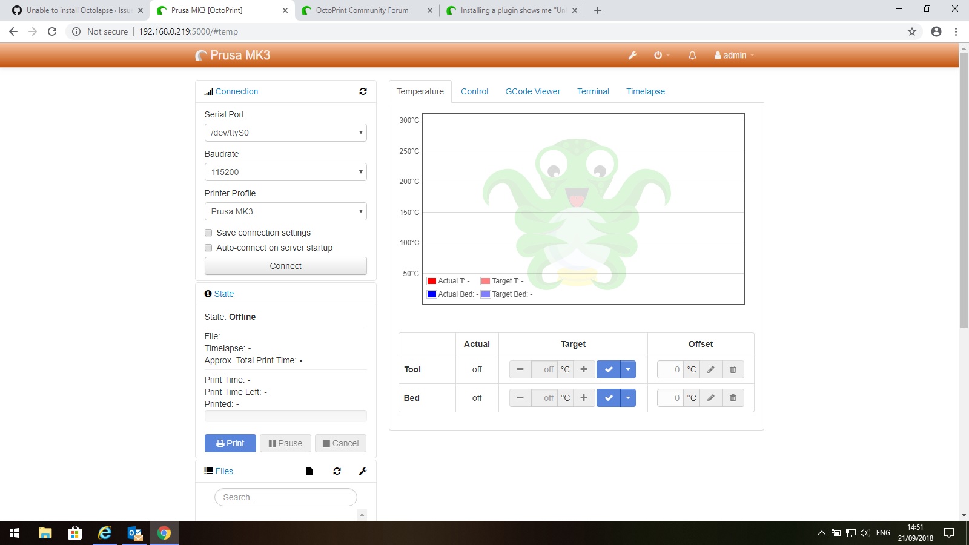Bookmark this page star icon
Image resolution: width=969 pixels, height=545 pixels.
(x=912, y=31)
